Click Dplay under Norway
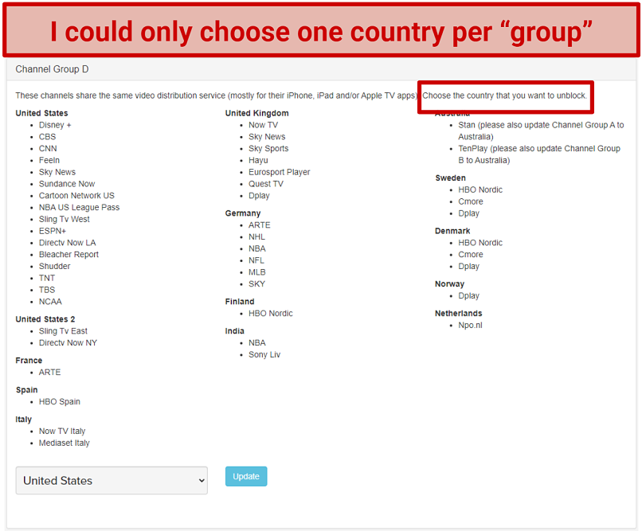This screenshot has height=531, width=642. click(x=469, y=296)
